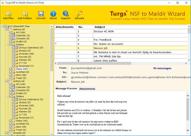This screenshot has height=136, width=191.
Task: Click the Subject column header
Action: tap(100, 27)
